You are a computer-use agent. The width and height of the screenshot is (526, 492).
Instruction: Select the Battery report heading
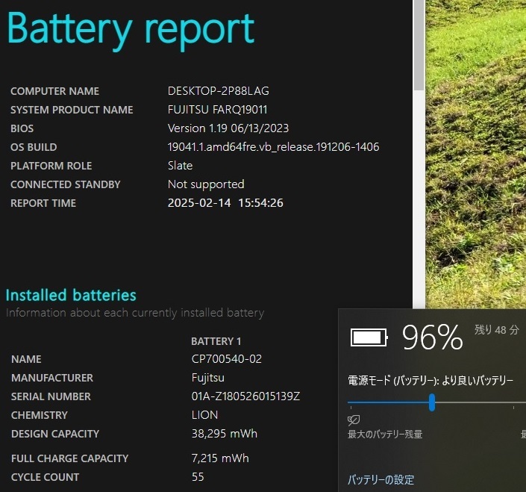pyautogui.click(x=131, y=30)
